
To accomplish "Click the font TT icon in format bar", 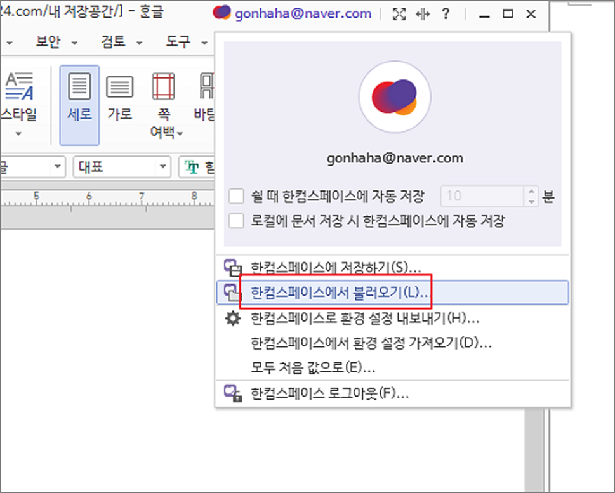I will [x=192, y=168].
